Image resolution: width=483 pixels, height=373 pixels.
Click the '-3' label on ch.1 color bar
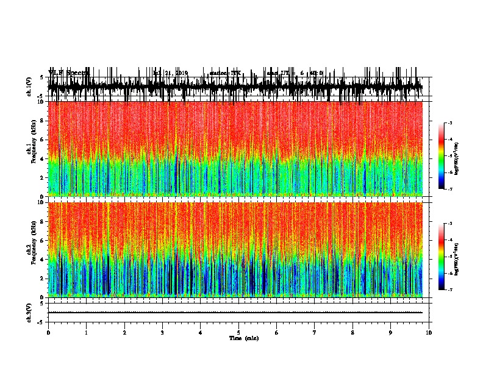[449, 123]
